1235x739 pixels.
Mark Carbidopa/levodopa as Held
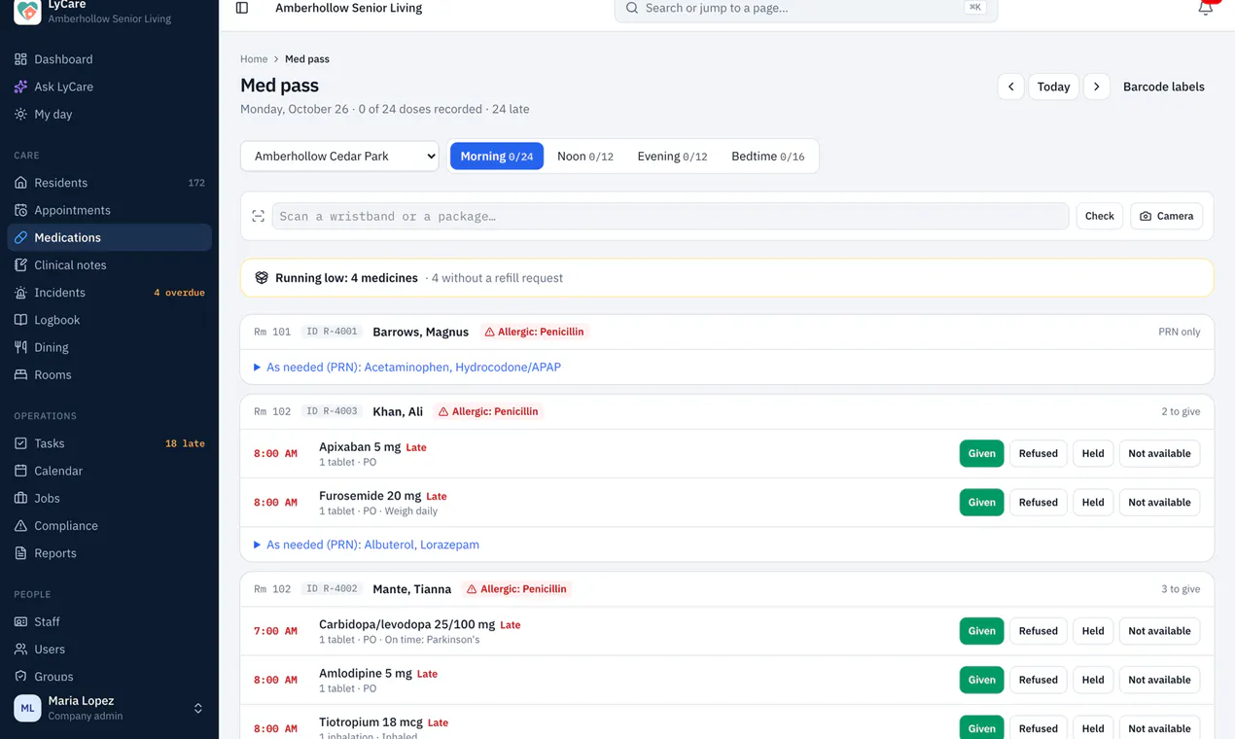tap(1093, 631)
